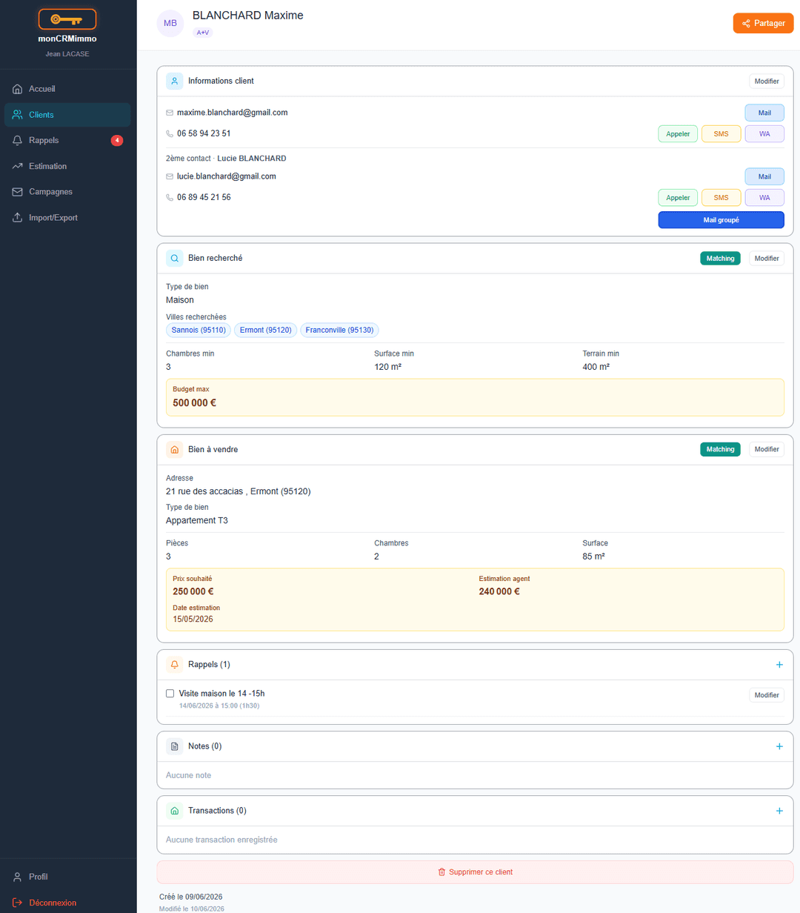This screenshot has width=800, height=913.
Task: Check the Visite maison le 14 -15h reminder
Action: click(x=170, y=694)
